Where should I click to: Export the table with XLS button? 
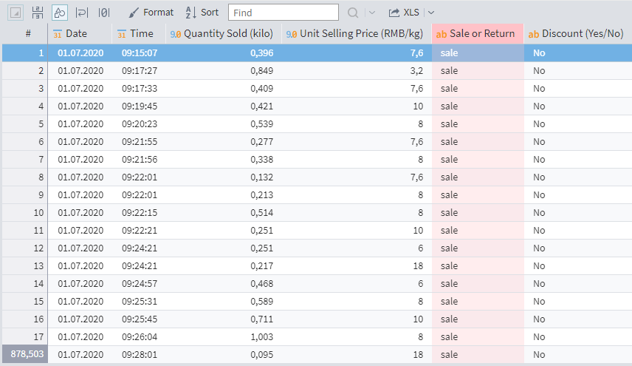404,13
